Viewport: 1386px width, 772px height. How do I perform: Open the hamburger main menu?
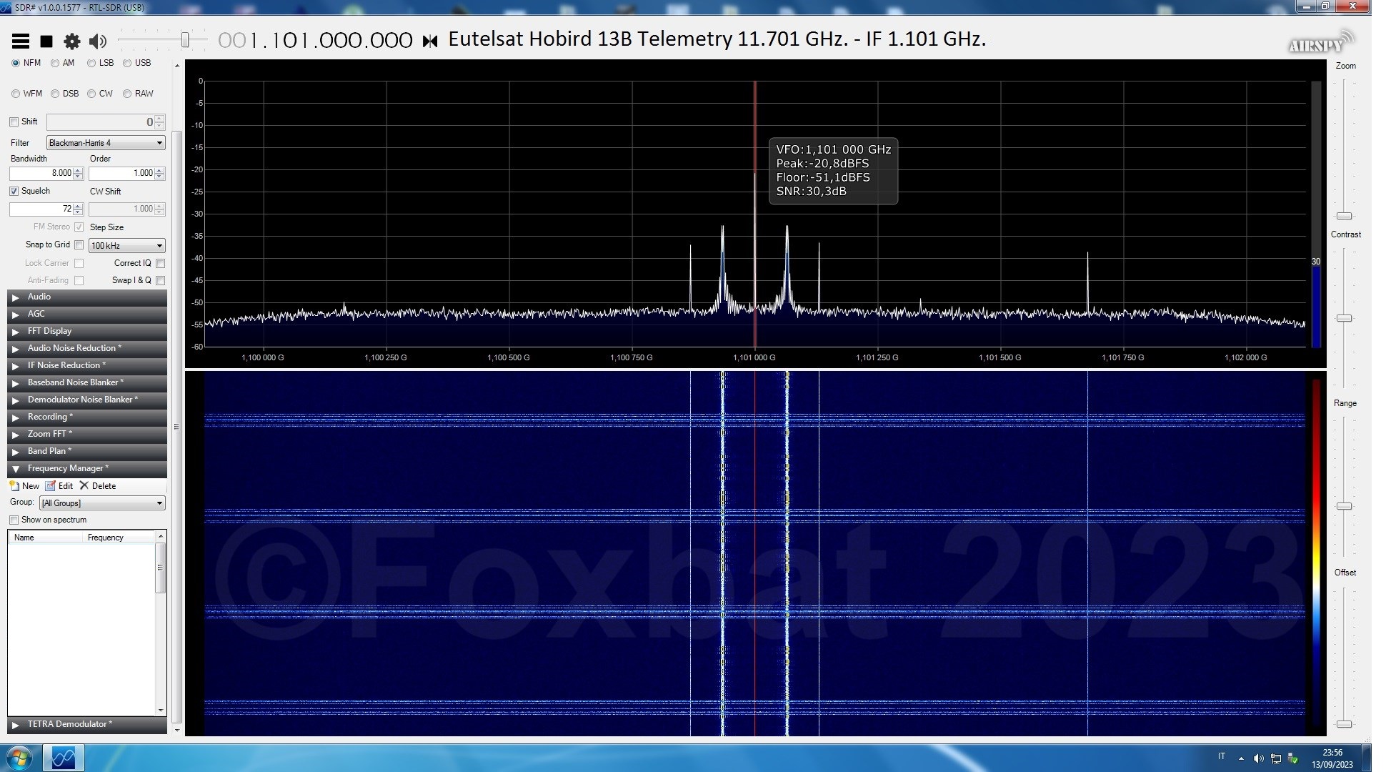click(21, 41)
